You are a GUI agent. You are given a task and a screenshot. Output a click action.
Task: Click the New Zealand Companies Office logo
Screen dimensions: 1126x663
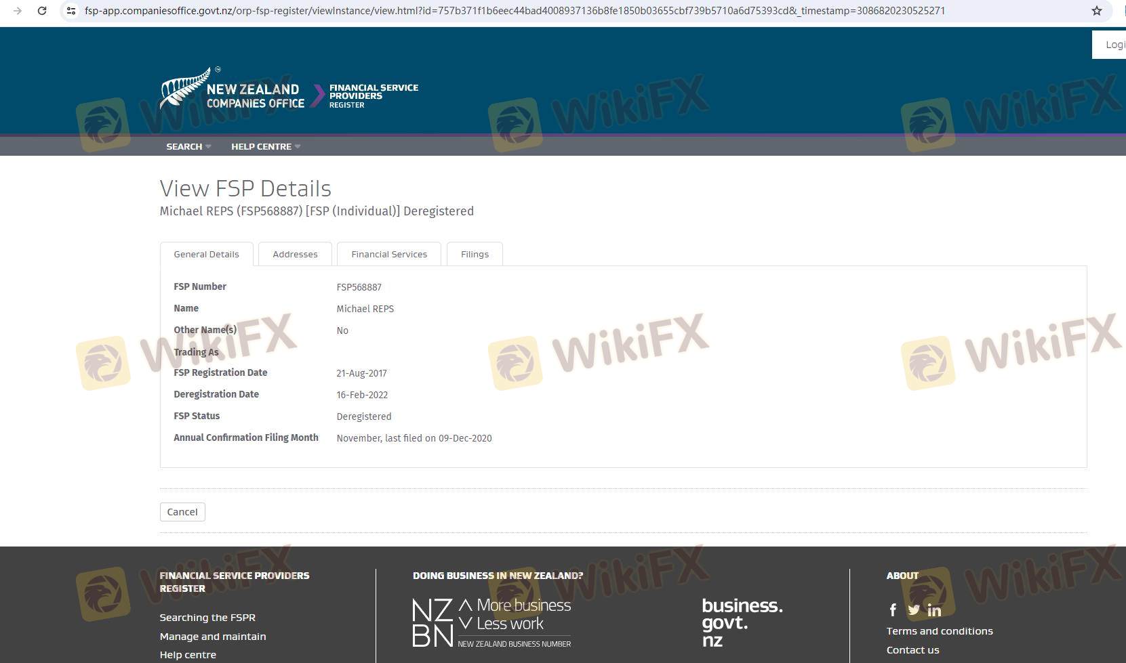[233, 89]
